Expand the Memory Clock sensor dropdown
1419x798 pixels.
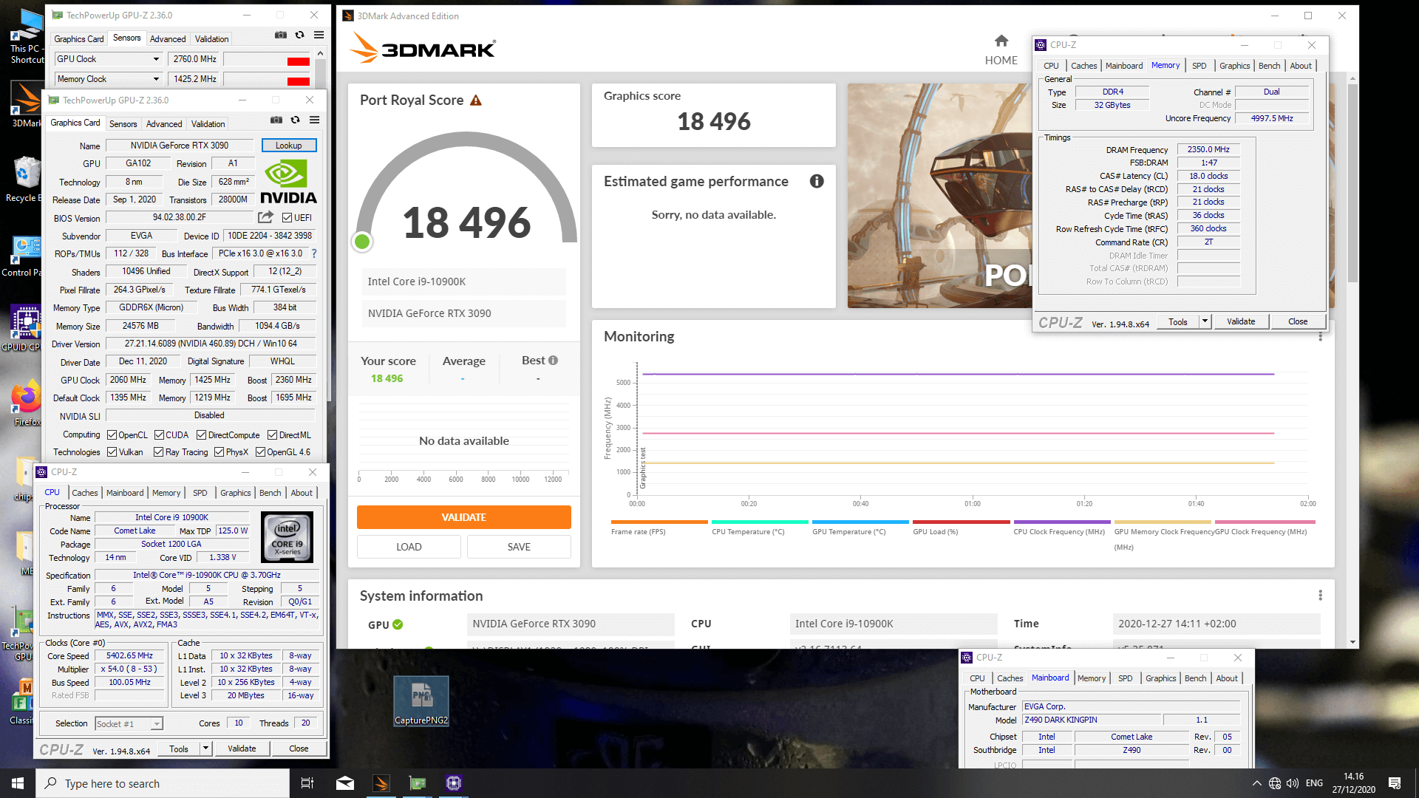156,79
